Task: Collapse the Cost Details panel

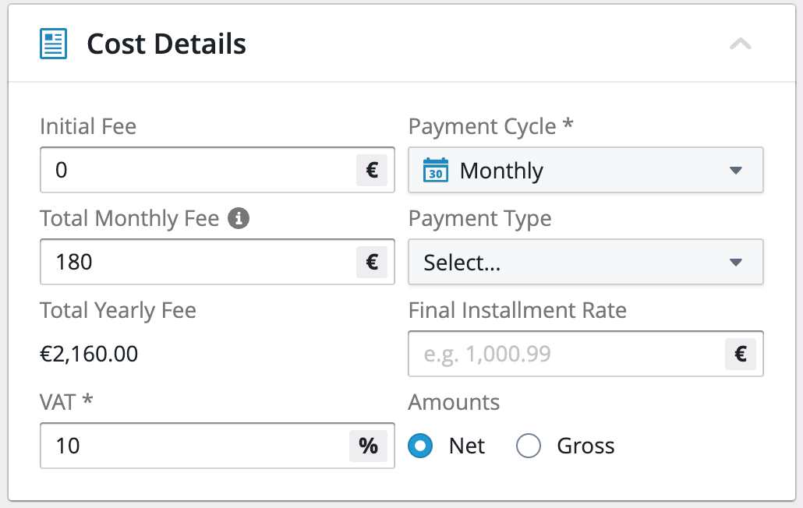Action: coord(740,44)
